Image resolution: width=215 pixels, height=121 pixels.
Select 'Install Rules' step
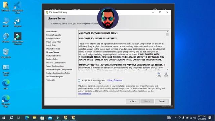click(51, 45)
